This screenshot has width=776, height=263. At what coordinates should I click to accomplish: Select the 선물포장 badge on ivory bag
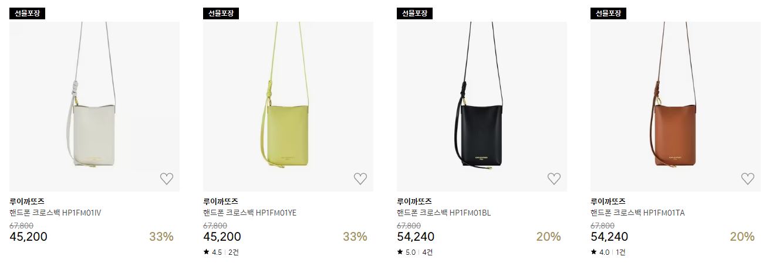click(x=27, y=13)
